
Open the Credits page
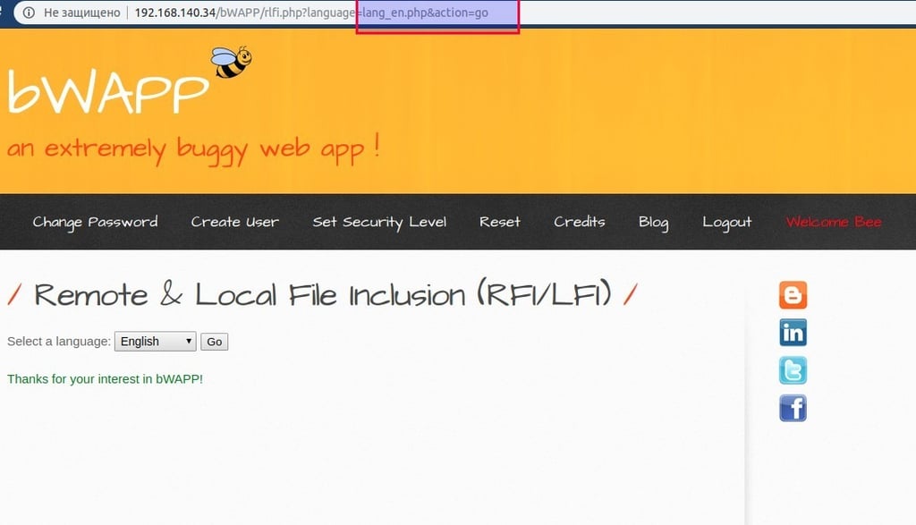pos(580,222)
